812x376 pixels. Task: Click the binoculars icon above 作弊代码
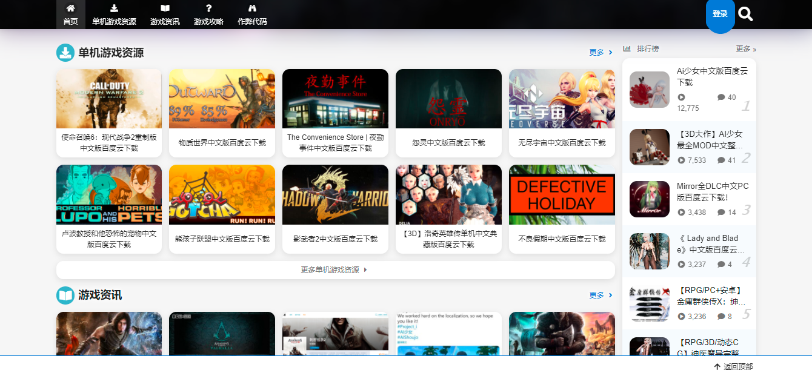point(253,8)
